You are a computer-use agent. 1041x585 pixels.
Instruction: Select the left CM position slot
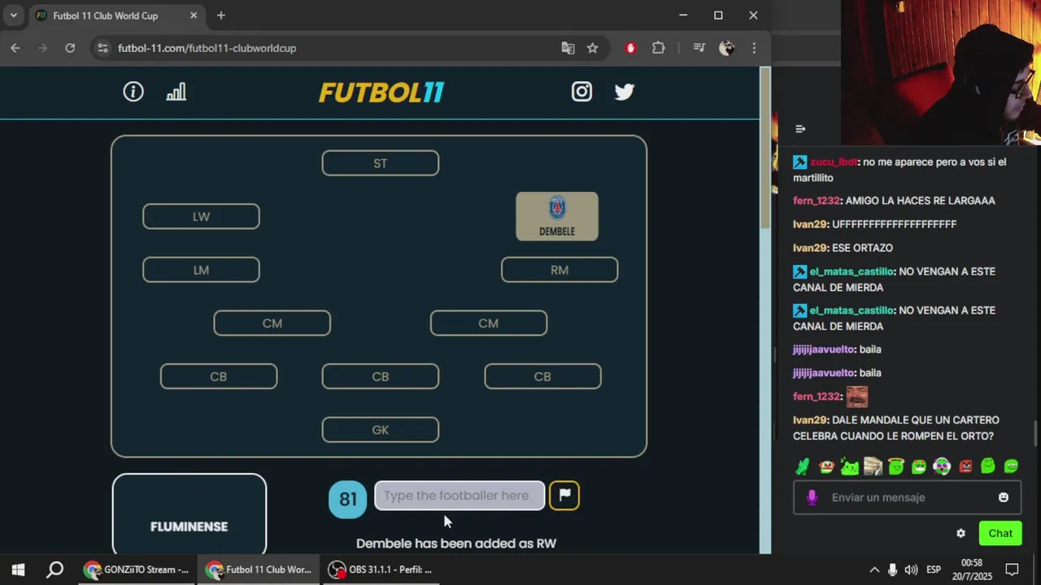coord(272,323)
